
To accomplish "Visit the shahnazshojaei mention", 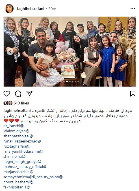I will pyautogui.click(x=18, y=136).
